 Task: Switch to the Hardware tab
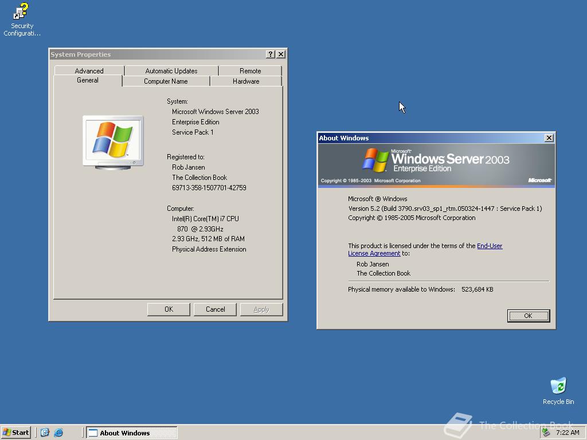246,81
